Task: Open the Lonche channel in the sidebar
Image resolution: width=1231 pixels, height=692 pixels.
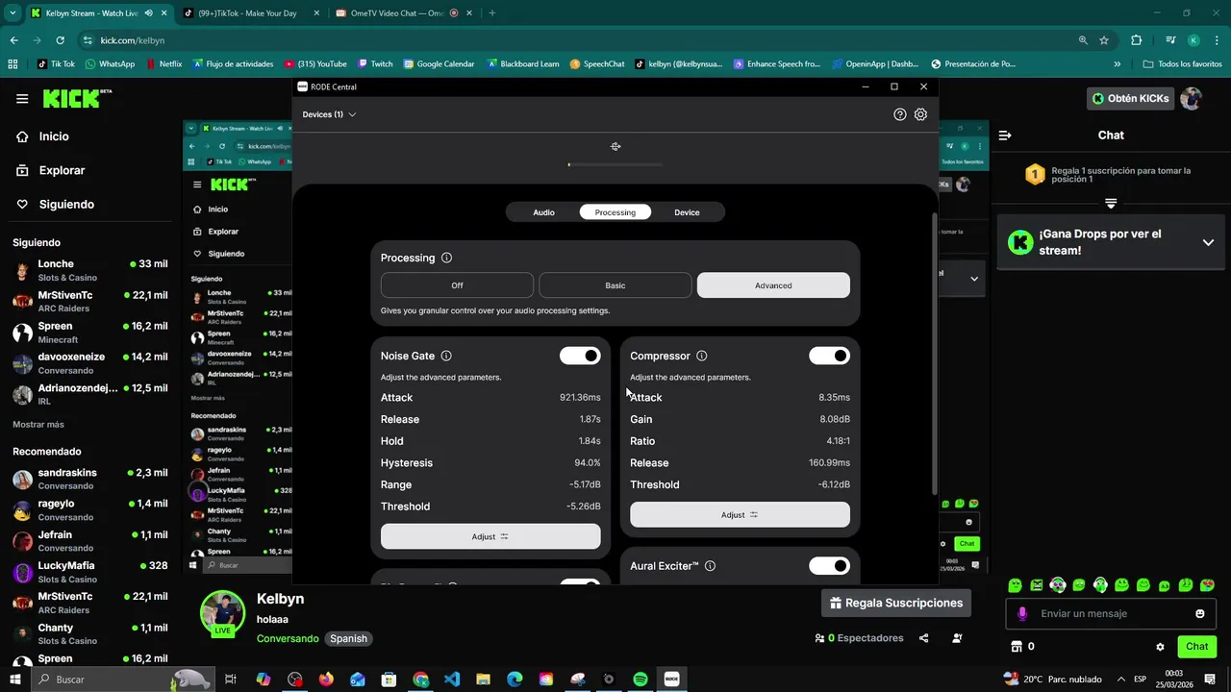Action: click(90, 270)
